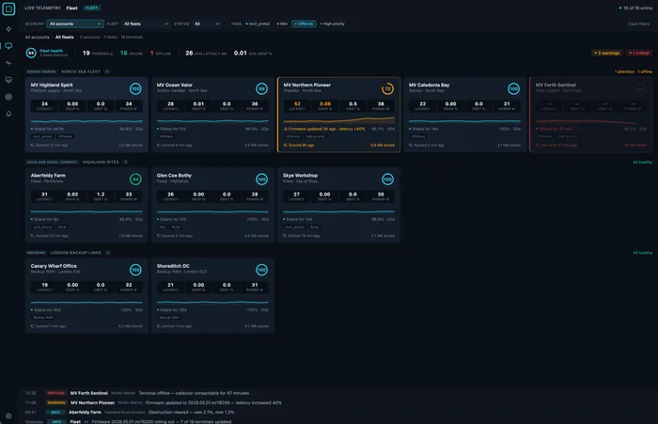Click Glen Coe Bothy health score ring
Viewport: 658px width, 424px height.
[x=261, y=180]
